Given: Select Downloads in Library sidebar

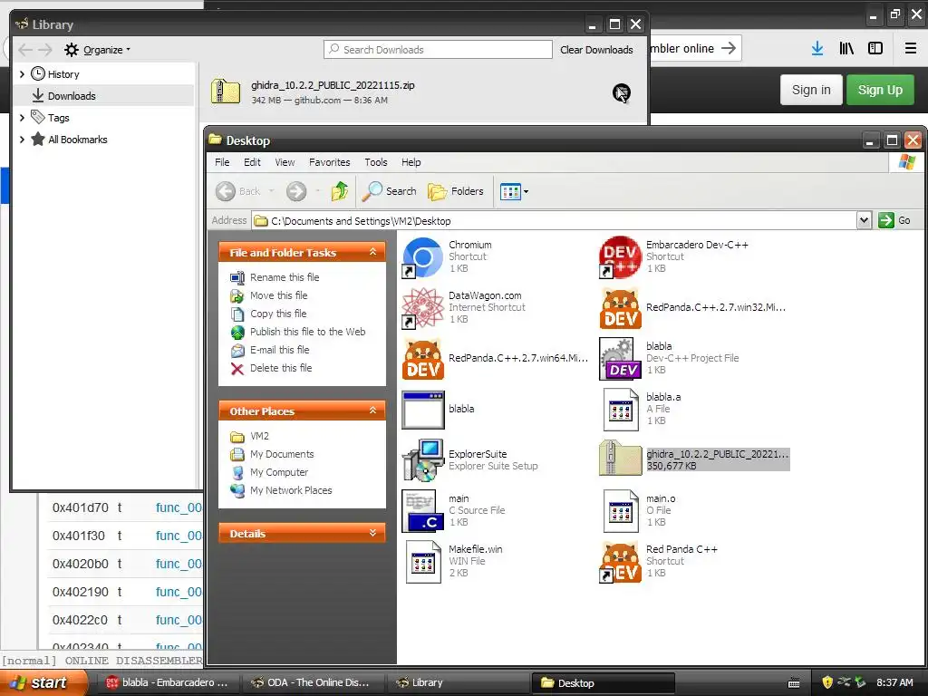Looking at the screenshot, I should [x=104, y=96].
